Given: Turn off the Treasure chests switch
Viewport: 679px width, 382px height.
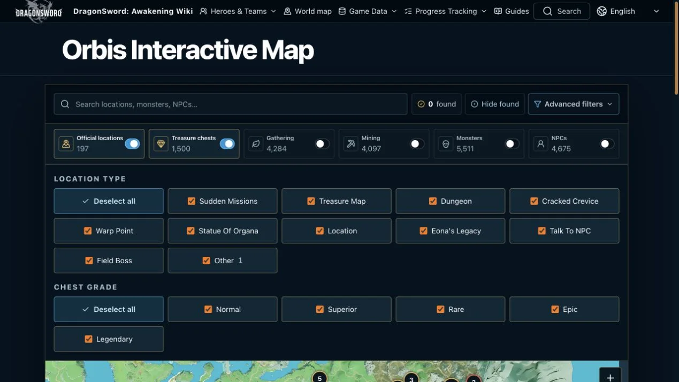Looking at the screenshot, I should pyautogui.click(x=227, y=144).
